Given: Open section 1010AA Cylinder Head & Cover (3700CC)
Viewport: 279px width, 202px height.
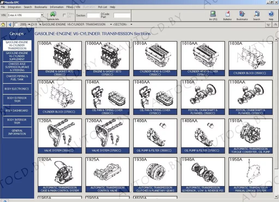Looking at the screenshot, I should (x=203, y=59).
